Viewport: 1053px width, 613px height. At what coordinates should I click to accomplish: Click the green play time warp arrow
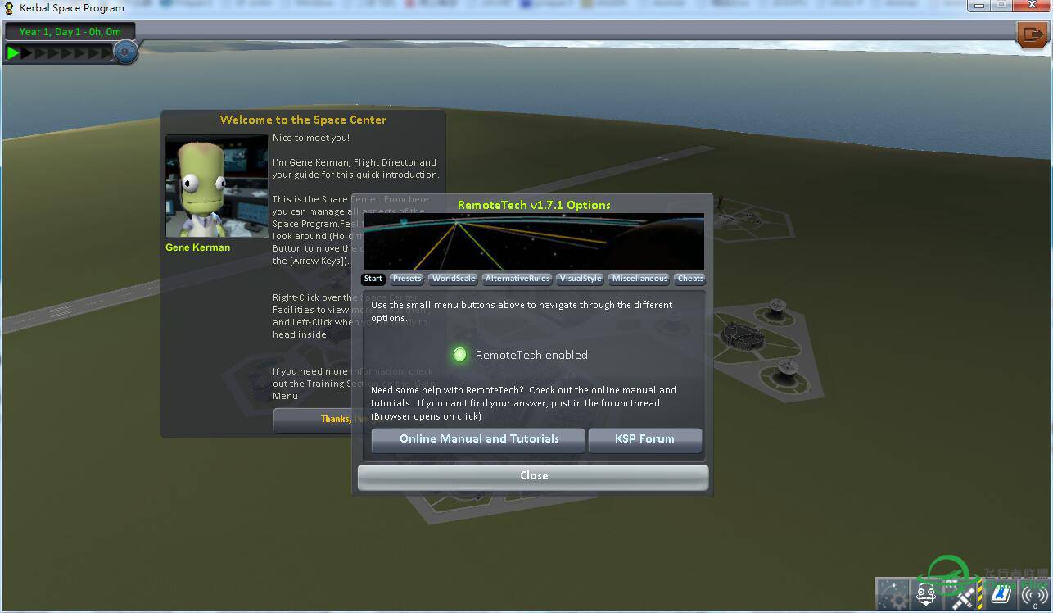tap(13, 53)
